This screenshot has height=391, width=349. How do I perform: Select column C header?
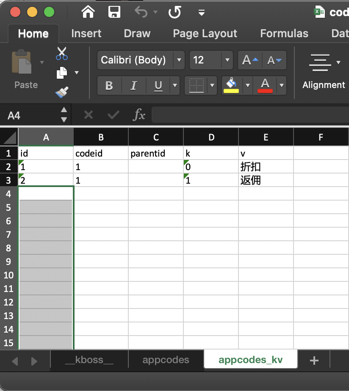pos(156,137)
